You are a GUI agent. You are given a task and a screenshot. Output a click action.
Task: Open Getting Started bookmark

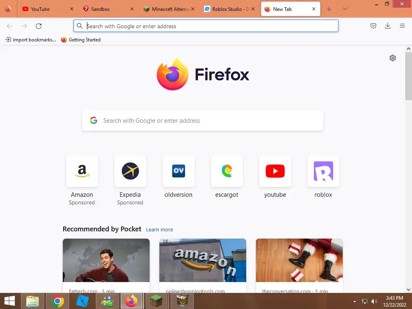tap(80, 40)
